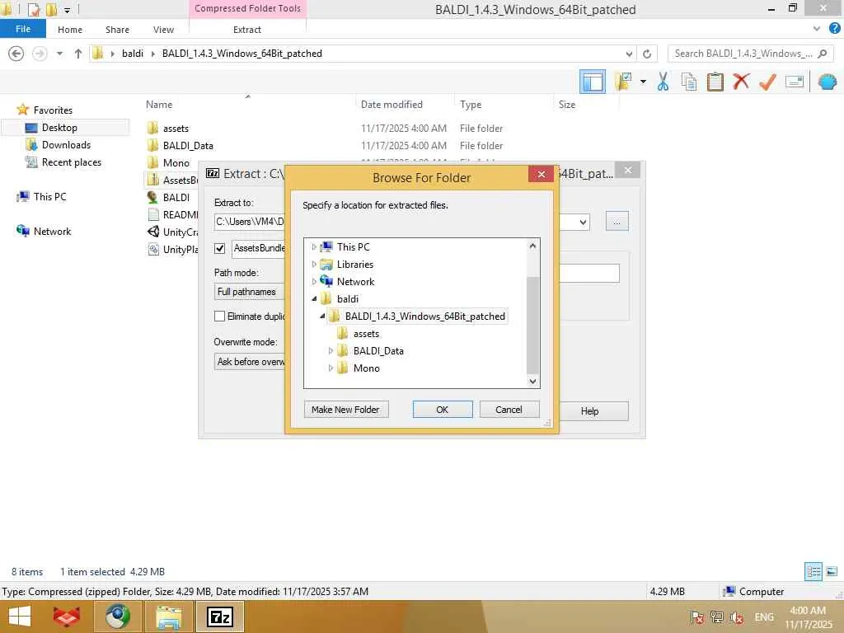Click the orange checkmark icon
Image resolution: width=844 pixels, height=633 pixels.
pos(767,82)
